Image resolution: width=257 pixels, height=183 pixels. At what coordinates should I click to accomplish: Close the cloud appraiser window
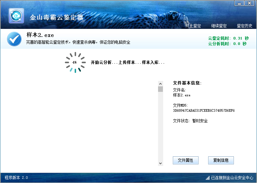click(x=249, y=3)
